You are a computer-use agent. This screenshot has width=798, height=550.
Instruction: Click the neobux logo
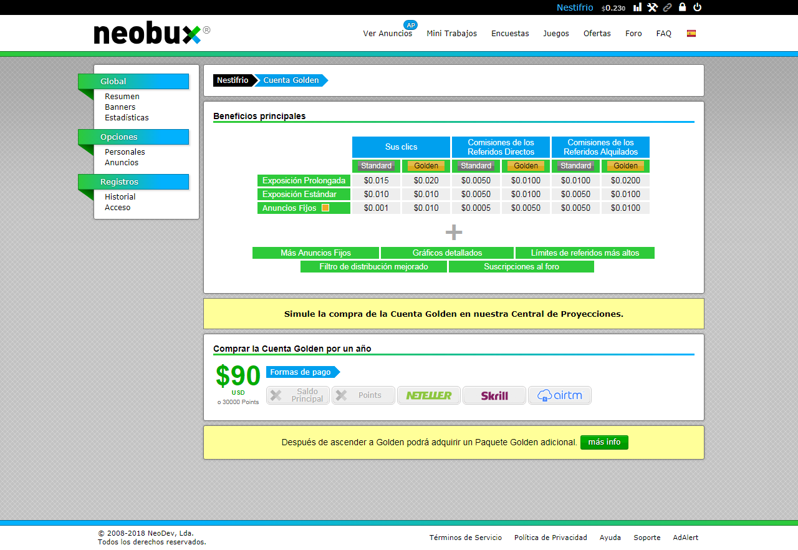point(151,33)
